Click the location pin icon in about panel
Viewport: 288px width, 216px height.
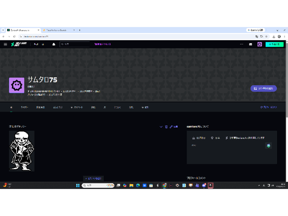coord(212,138)
